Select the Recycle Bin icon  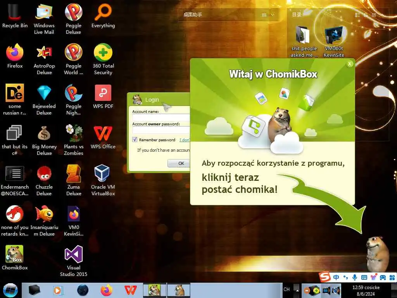pyautogui.click(x=15, y=16)
